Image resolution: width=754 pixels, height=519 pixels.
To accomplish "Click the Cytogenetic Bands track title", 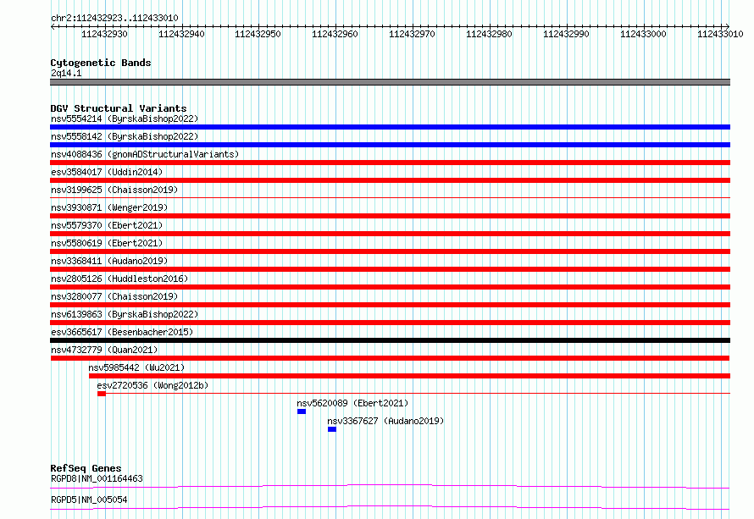I will [x=101, y=63].
